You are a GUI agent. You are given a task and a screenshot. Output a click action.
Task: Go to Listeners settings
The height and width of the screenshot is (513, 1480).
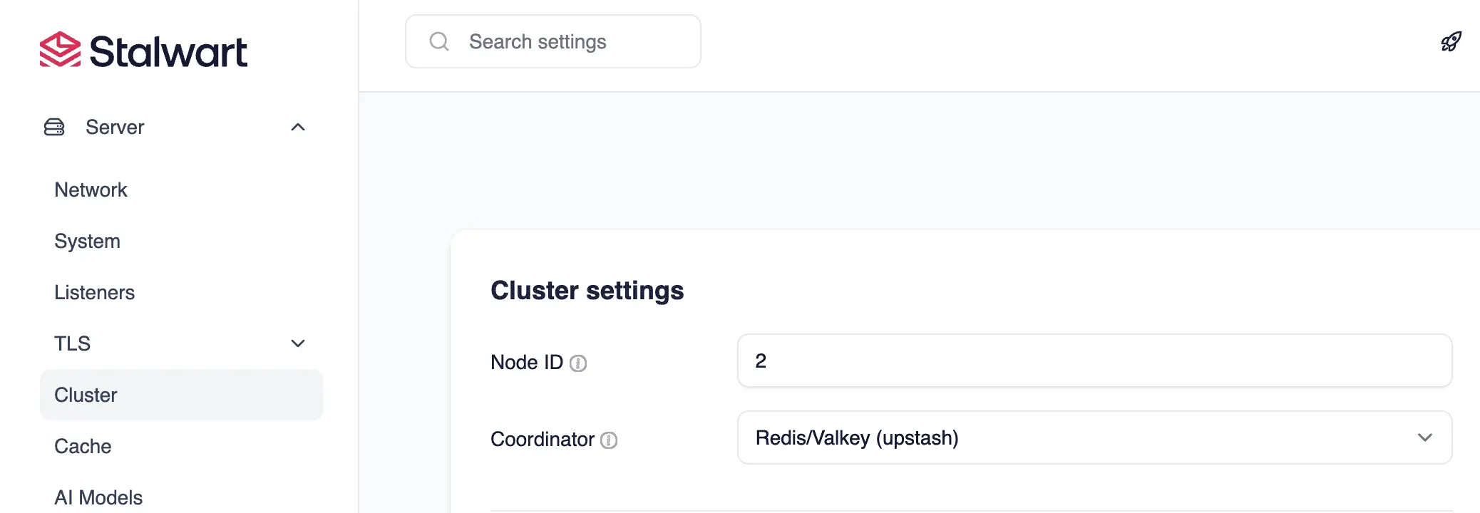[94, 292]
